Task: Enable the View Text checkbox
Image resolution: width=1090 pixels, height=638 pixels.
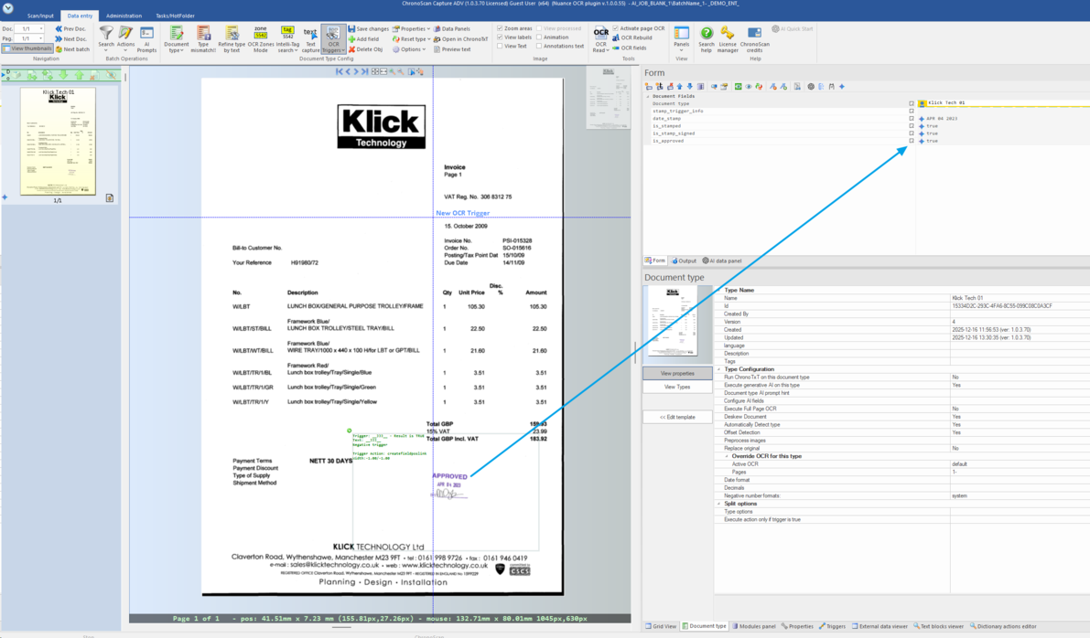Action: click(500, 46)
